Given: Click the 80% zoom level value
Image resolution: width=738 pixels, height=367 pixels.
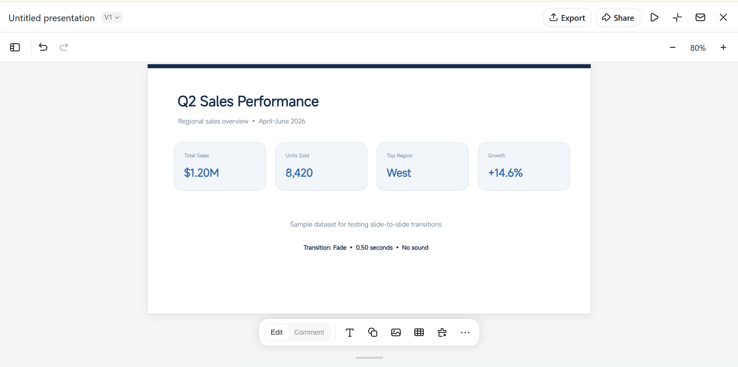Looking at the screenshot, I should [x=698, y=48].
